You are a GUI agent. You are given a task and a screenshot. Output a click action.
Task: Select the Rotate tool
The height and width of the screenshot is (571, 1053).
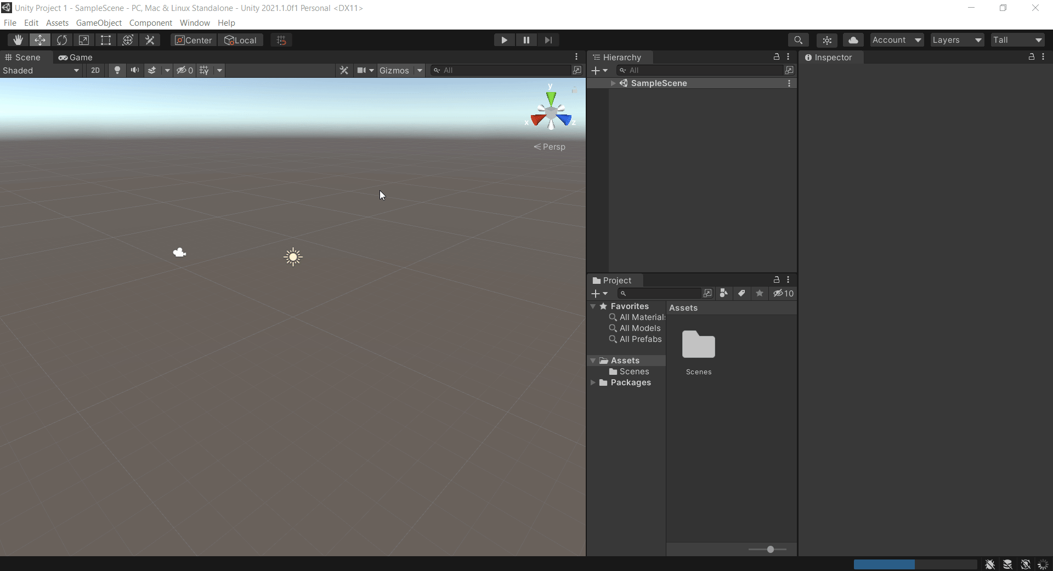(62, 40)
